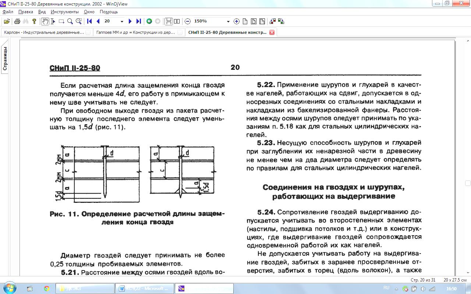This screenshot has height=294, width=471.
Task: Open the folder window in taskbar
Action: pos(85,288)
